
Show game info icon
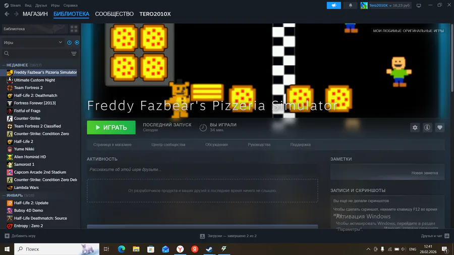click(427, 127)
